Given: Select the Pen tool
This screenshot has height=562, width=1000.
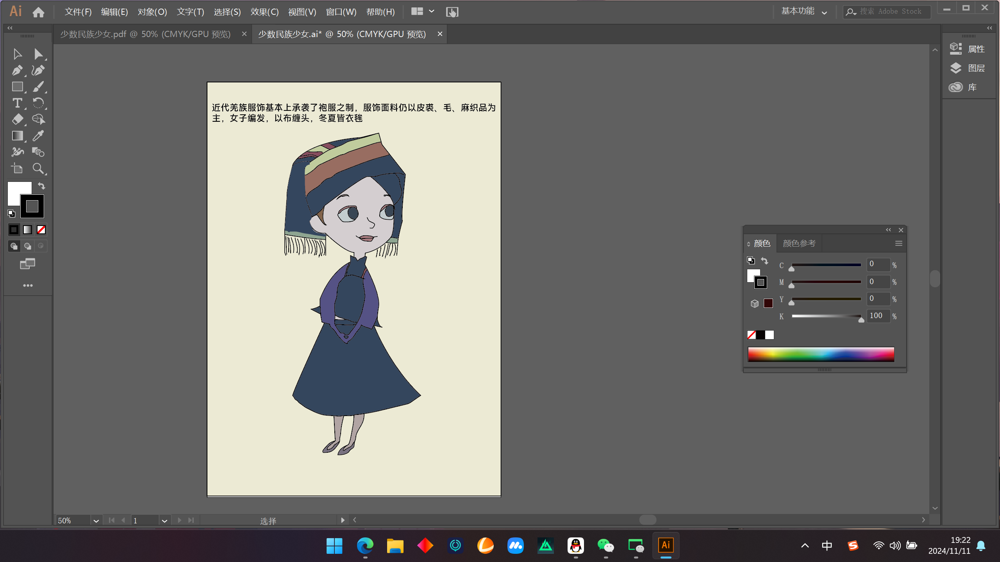Looking at the screenshot, I should point(17,70).
